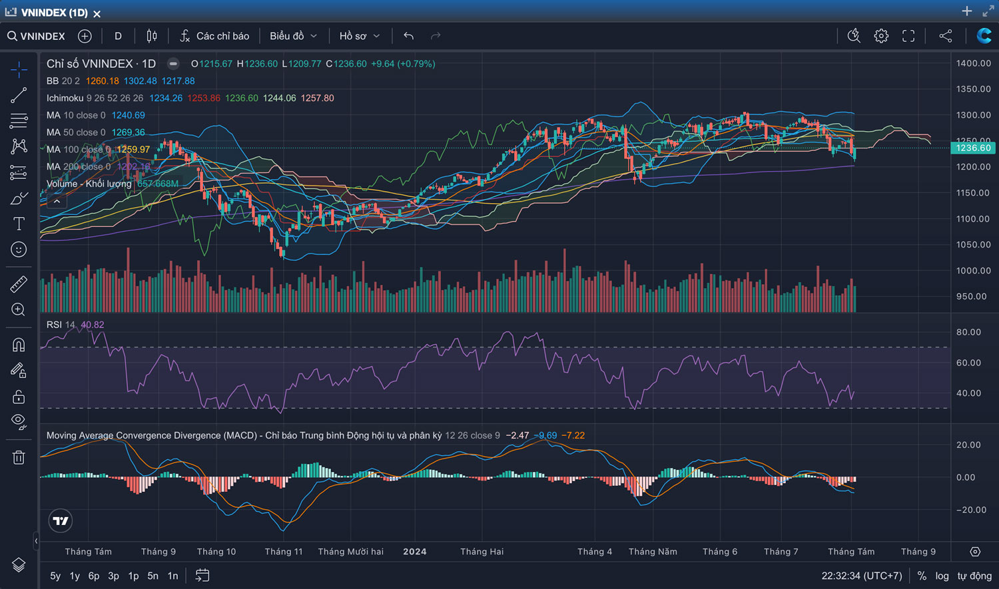Open Các chỉ báo indicators button
Viewport: 999px width, 589px height.
click(214, 36)
